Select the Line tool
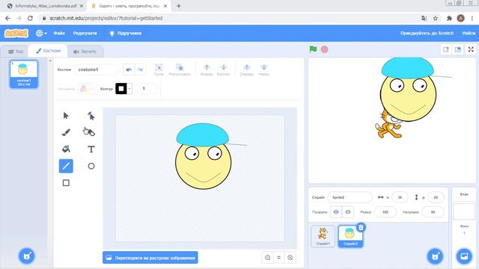The width and height of the screenshot is (479, 269). [x=66, y=166]
